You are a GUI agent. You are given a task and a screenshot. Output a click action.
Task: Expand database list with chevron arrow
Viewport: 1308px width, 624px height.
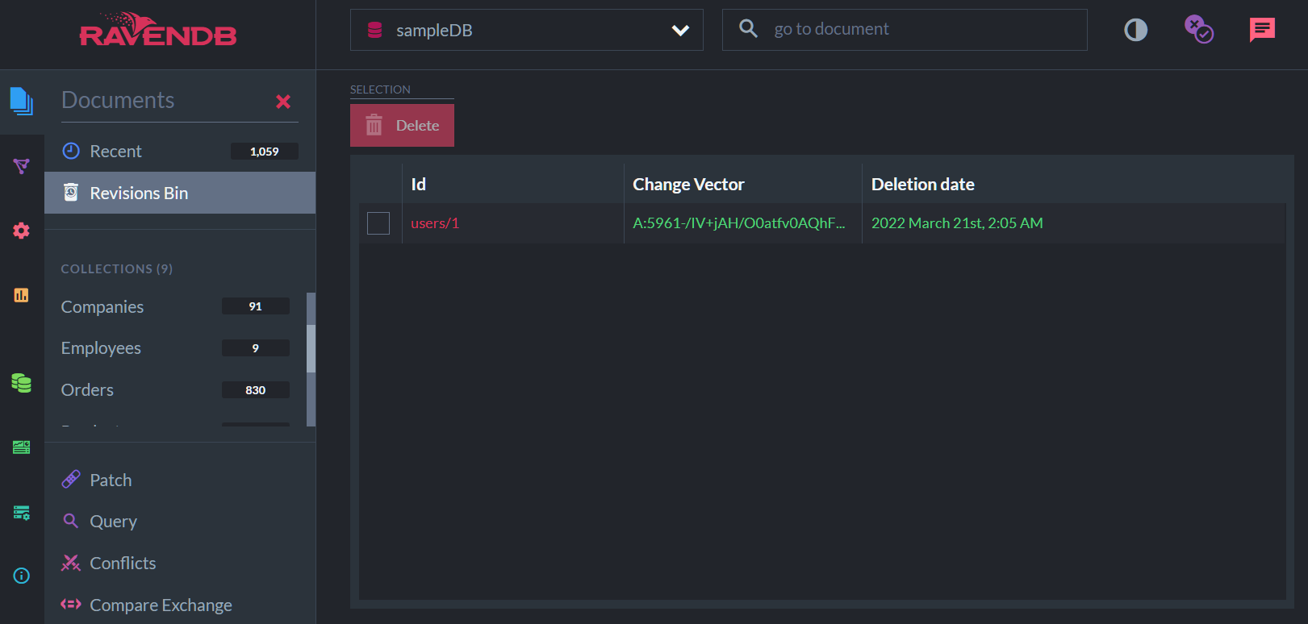(680, 31)
